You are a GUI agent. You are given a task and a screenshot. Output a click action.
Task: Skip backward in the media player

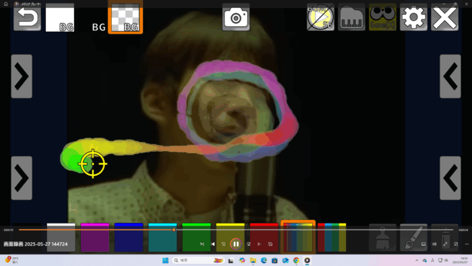tap(223, 244)
